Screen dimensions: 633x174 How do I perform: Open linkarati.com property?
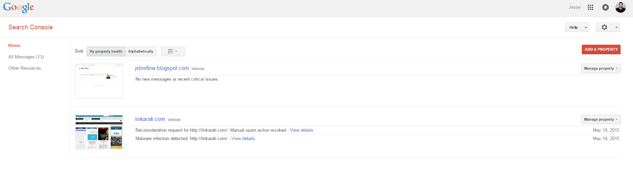(x=150, y=119)
